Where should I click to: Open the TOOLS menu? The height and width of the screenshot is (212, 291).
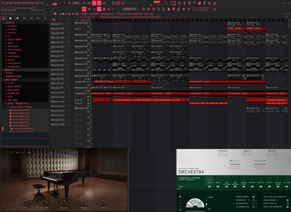[x=37, y=3]
